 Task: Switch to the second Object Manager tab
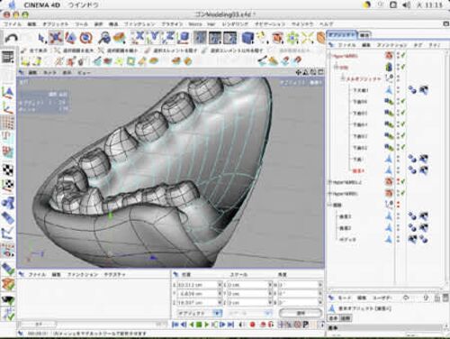pos(364,35)
